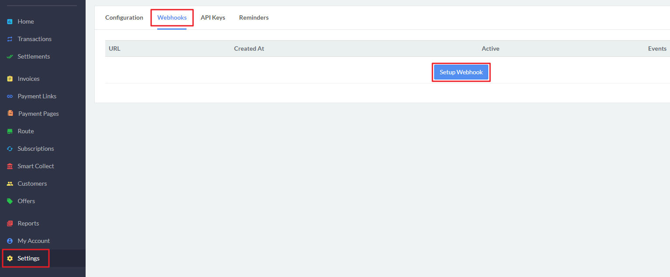
Task: Click the Created At column header
Action: pyautogui.click(x=249, y=48)
